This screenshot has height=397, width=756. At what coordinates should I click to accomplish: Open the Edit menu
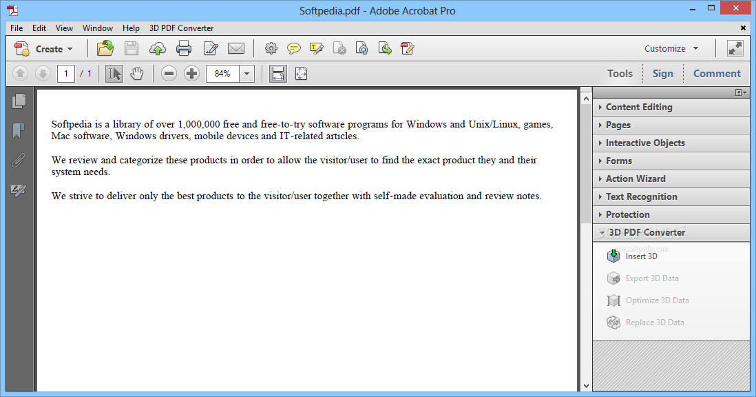pyautogui.click(x=39, y=28)
